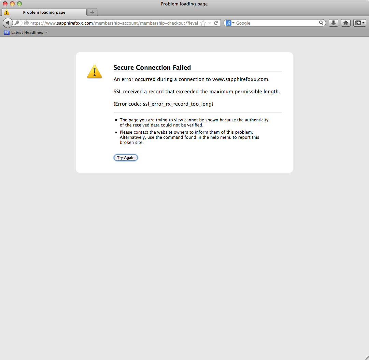Image resolution: width=369 pixels, height=360 pixels.
Task: Open the Downloads arrow button
Action: 333,23
